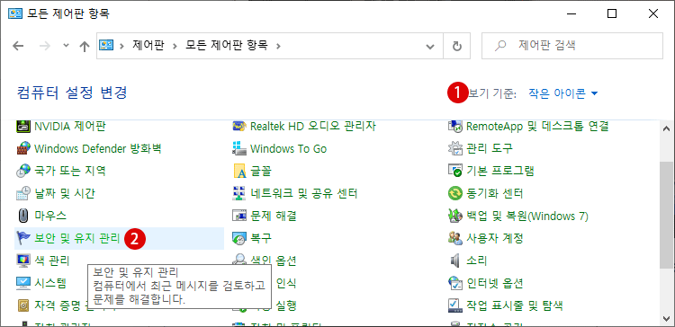The height and width of the screenshot is (327, 675).
Task: Click the 작업 표시줄 및 탐색 icon
Action: (x=455, y=305)
